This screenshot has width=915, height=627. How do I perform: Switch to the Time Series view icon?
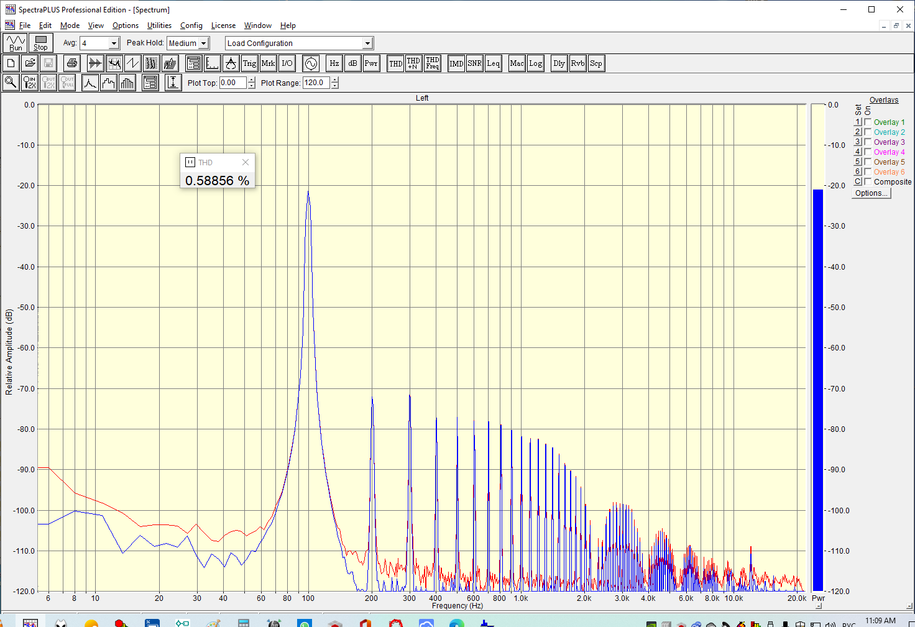coord(95,63)
